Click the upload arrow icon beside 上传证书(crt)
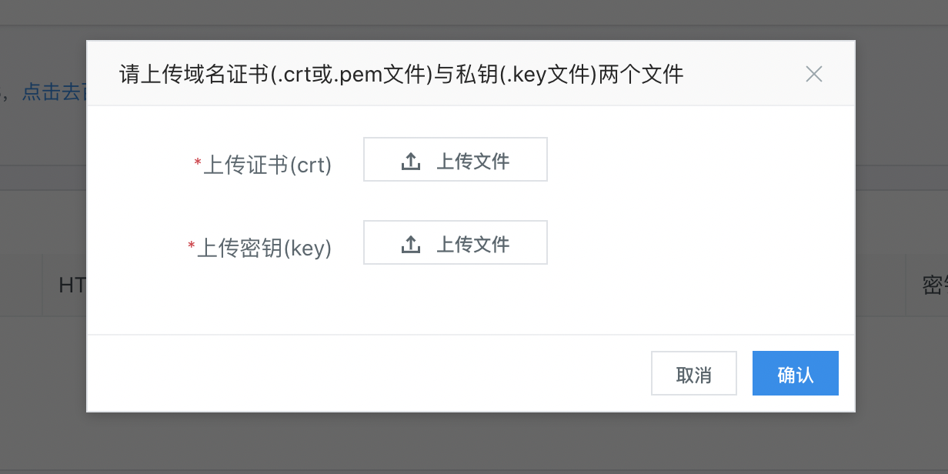948x474 pixels. 411,161
